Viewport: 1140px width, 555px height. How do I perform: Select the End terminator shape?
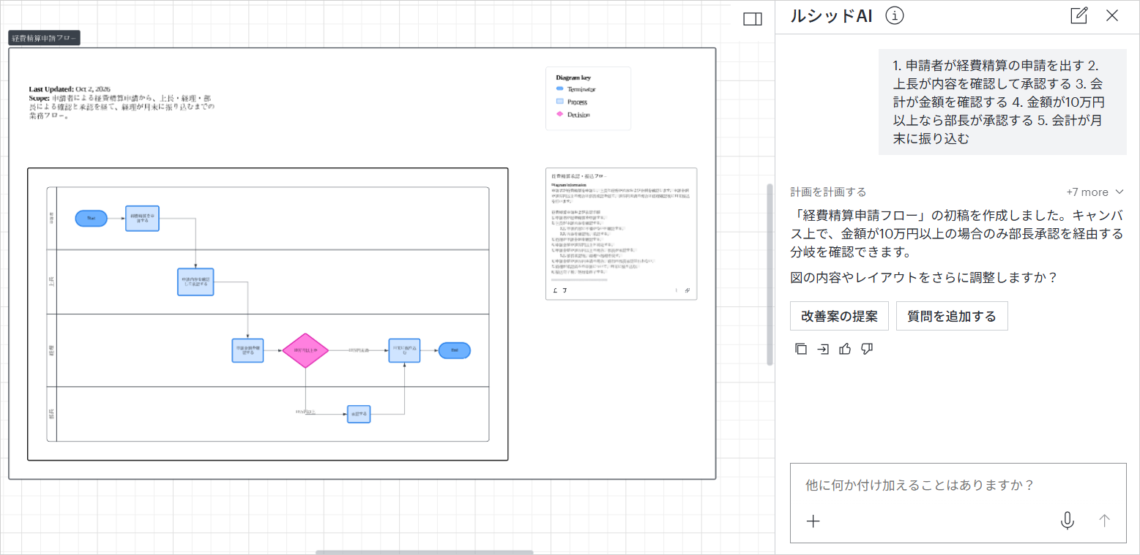pyautogui.click(x=454, y=350)
